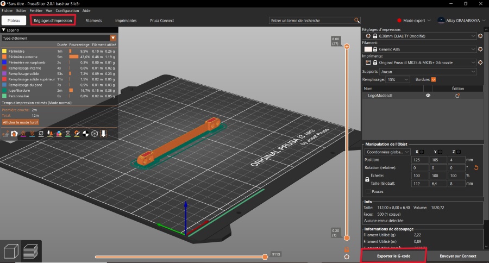This screenshot has width=489, height=263.
Task: Click the filament color swatch beside Generic ABS
Action: tap(368, 49)
